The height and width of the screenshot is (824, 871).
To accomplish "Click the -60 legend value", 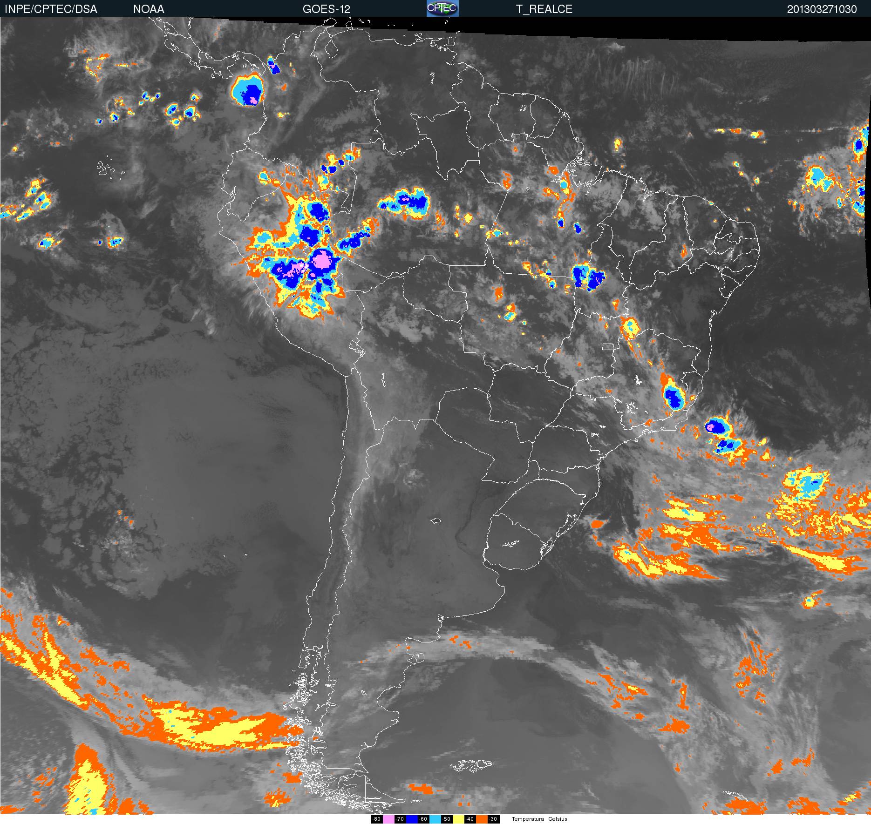I will [x=423, y=819].
